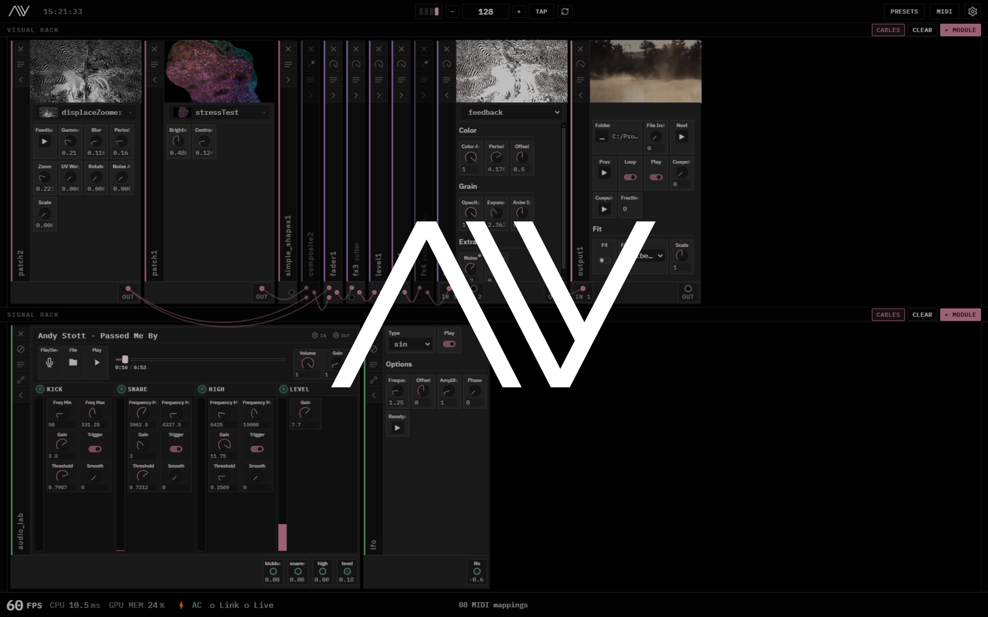Click CLEAR in the Signal Rack header
Viewport: 988px width, 617px height.
922,315
